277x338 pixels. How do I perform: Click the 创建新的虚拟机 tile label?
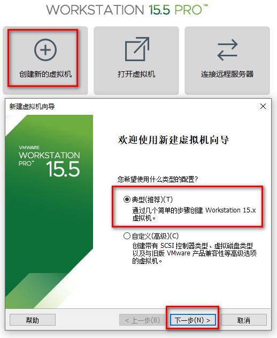pos(45,74)
